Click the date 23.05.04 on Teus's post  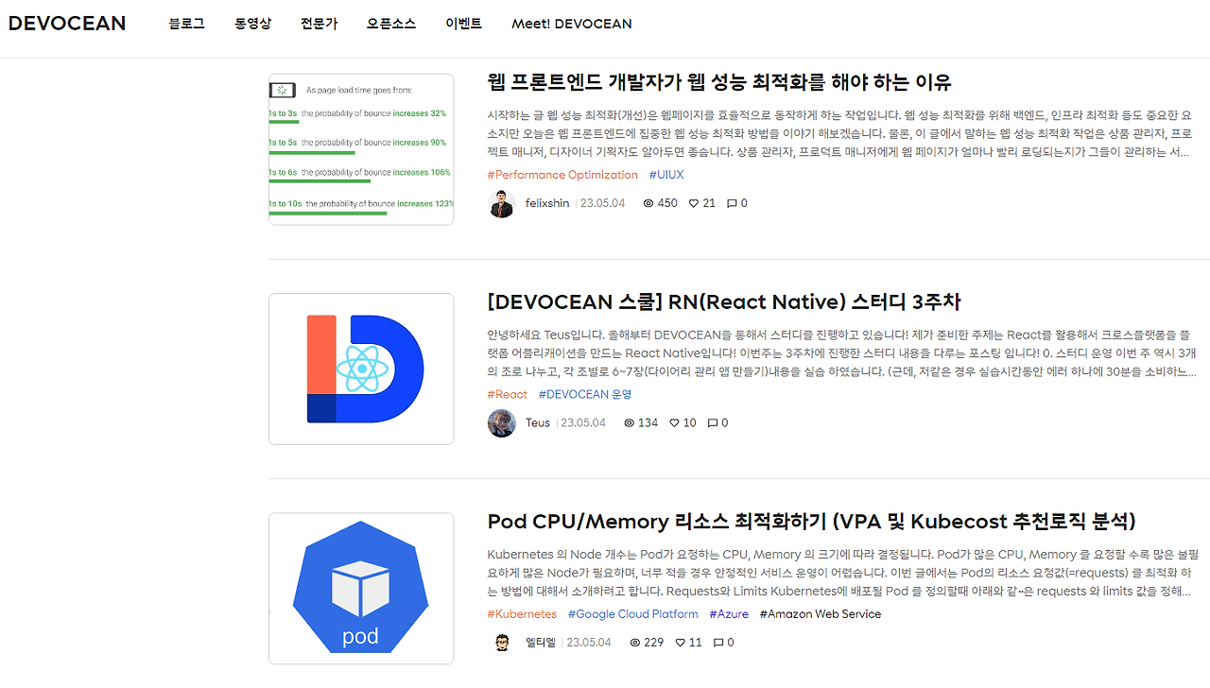tap(583, 422)
